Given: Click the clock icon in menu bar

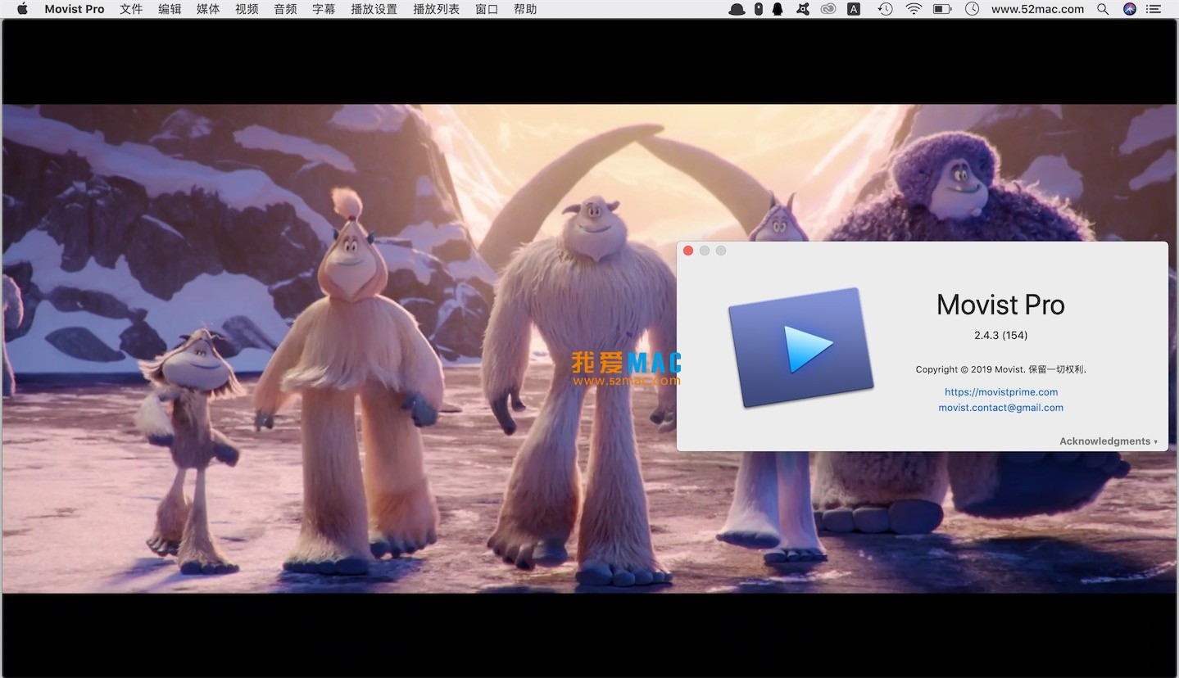Looking at the screenshot, I should point(972,9).
